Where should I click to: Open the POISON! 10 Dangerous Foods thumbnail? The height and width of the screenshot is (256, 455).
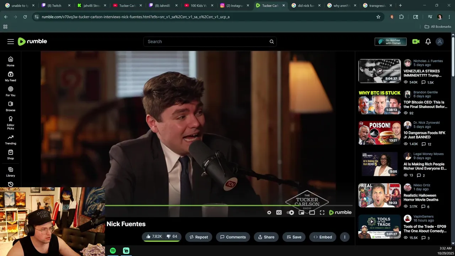[x=379, y=133]
